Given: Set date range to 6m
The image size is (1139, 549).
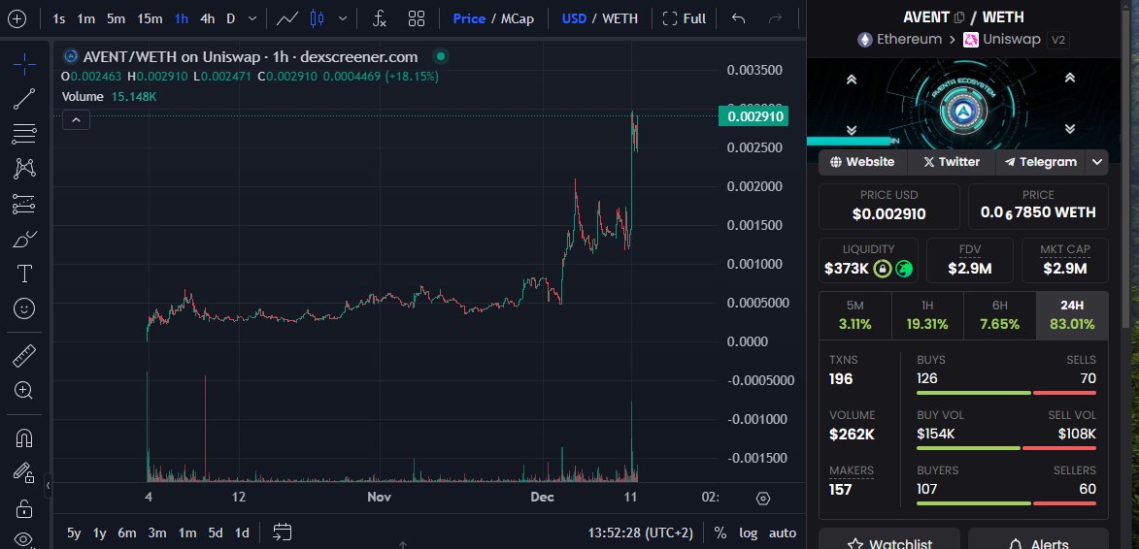Looking at the screenshot, I should 127,533.
